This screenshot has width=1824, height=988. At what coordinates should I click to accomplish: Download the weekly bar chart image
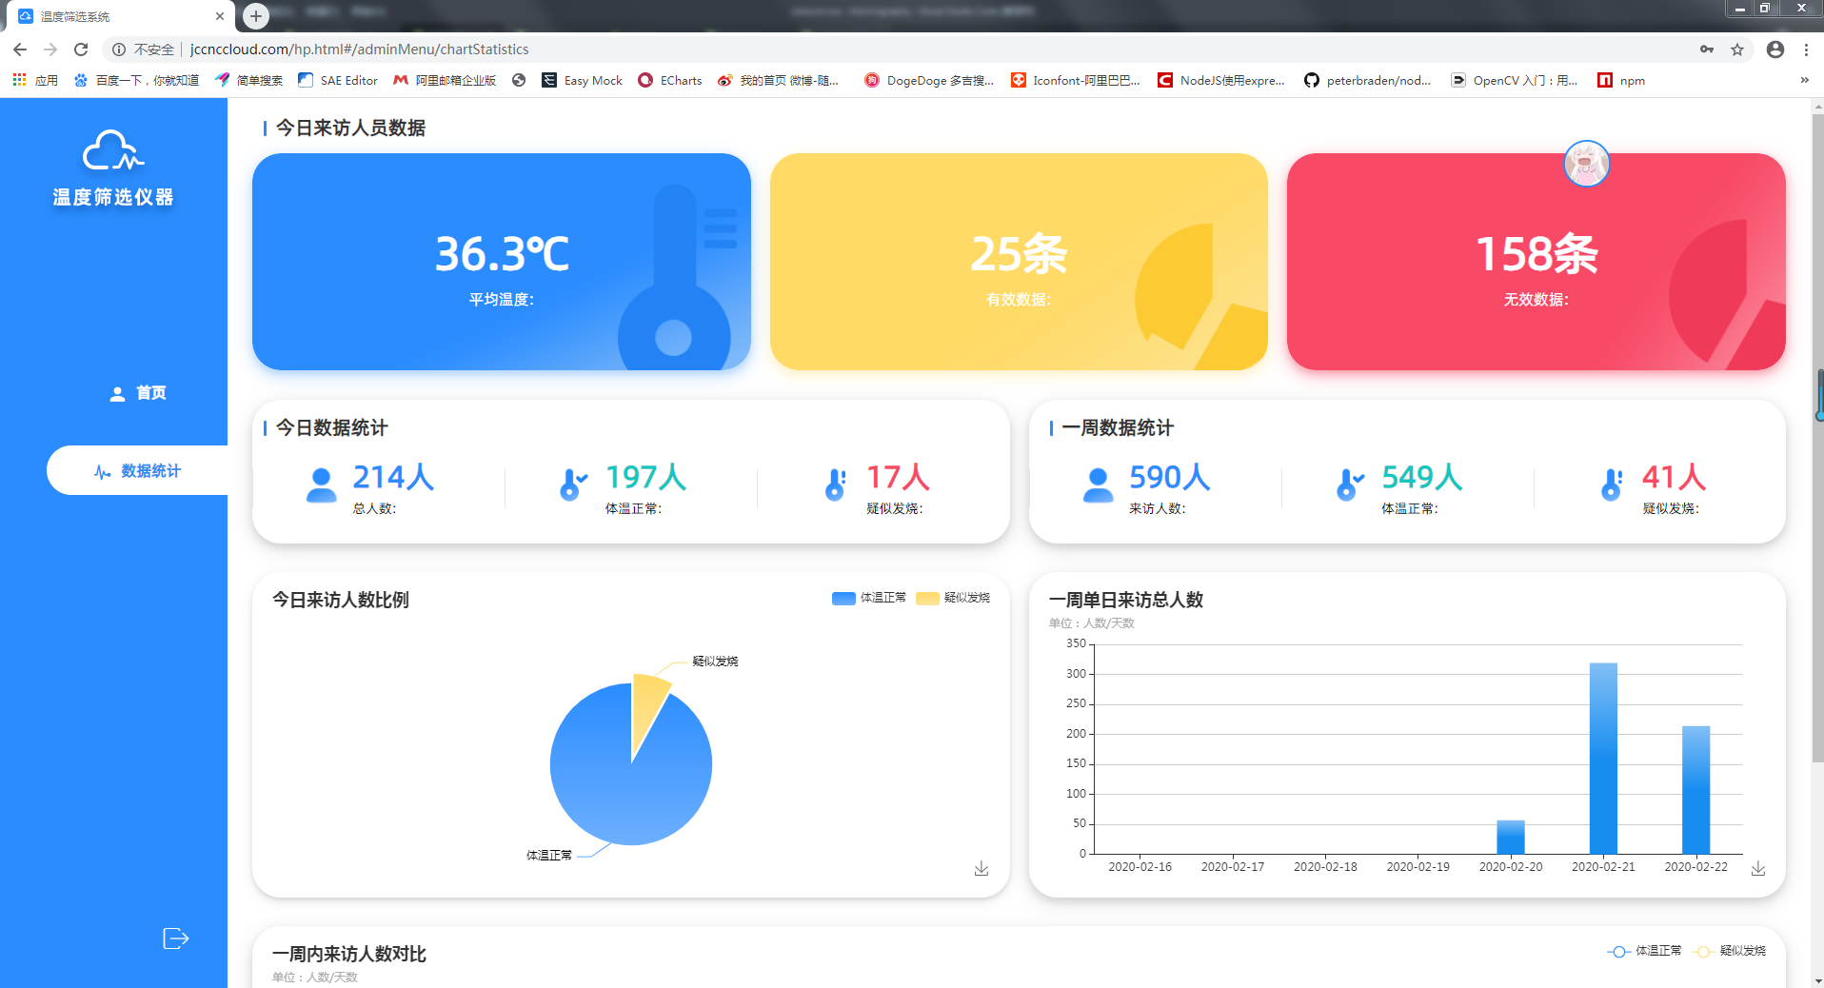pyautogui.click(x=1758, y=869)
